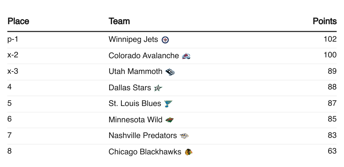Click the Minnesota Wild logo icon
The height and width of the screenshot is (167, 344).
(170, 120)
